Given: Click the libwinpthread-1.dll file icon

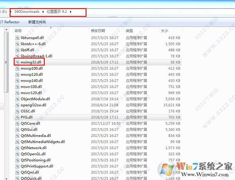Looking at the screenshot, I should 17,56.
